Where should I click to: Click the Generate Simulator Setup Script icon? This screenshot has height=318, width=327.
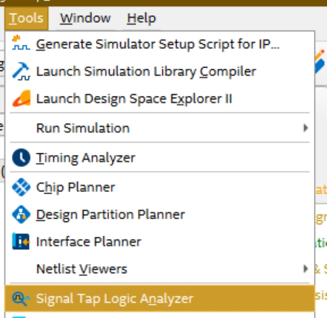click(x=21, y=44)
